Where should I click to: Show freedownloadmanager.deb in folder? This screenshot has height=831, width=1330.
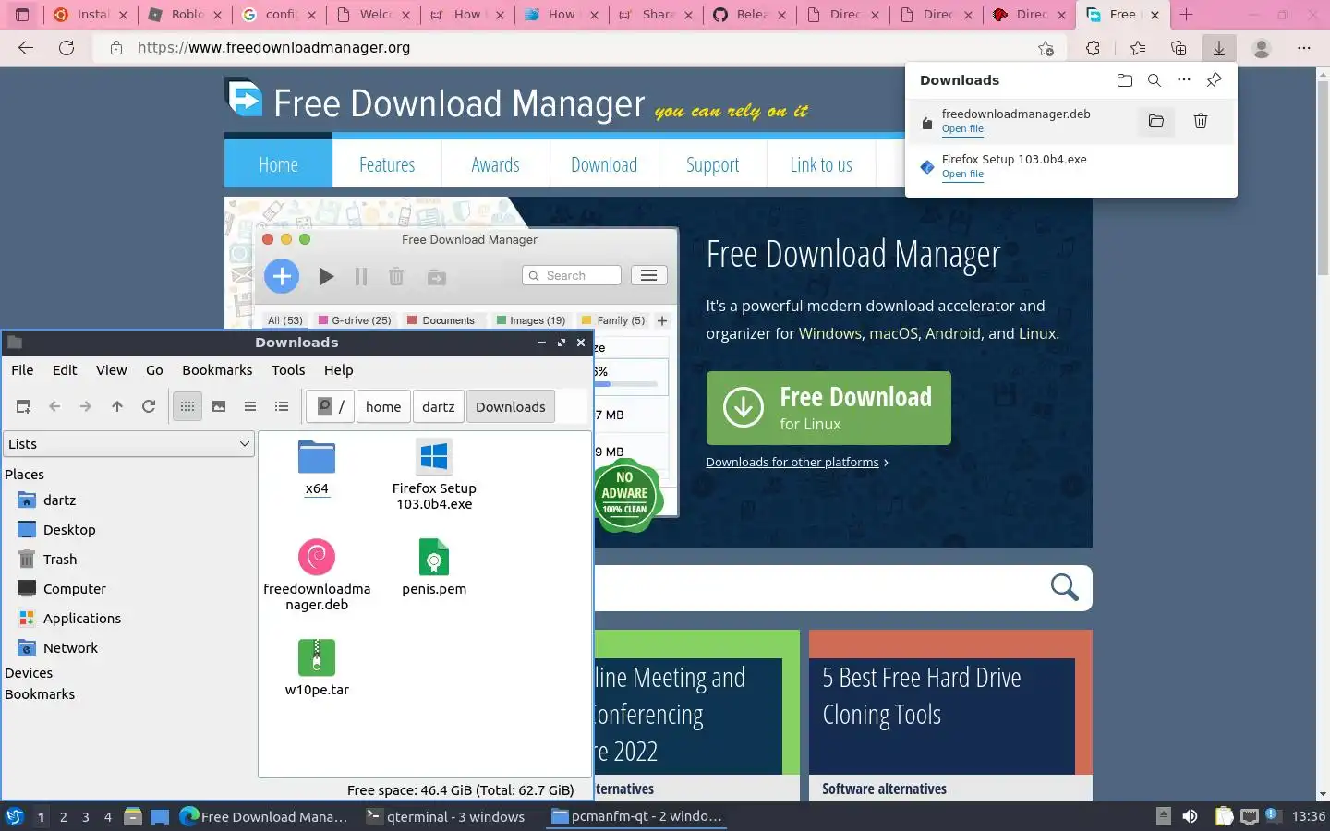tap(1155, 121)
